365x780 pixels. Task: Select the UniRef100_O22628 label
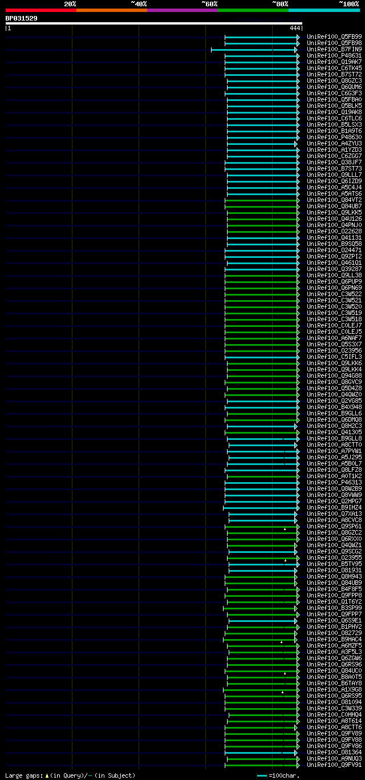tap(334, 231)
